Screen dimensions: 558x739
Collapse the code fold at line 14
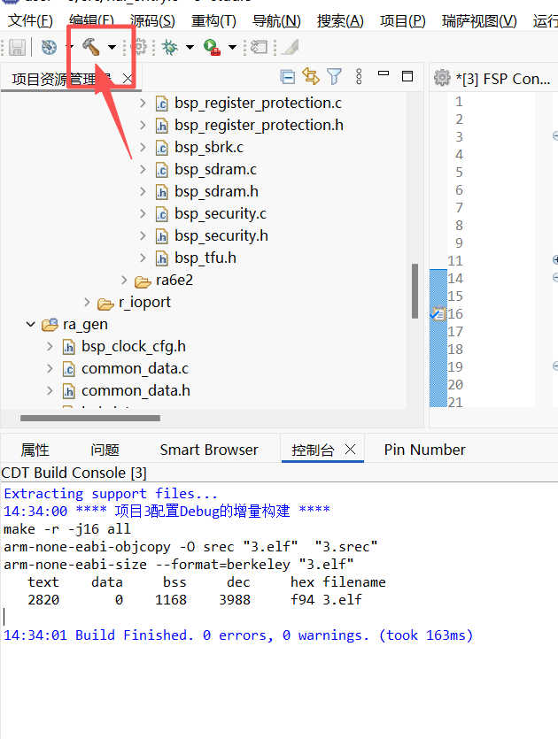click(x=555, y=278)
